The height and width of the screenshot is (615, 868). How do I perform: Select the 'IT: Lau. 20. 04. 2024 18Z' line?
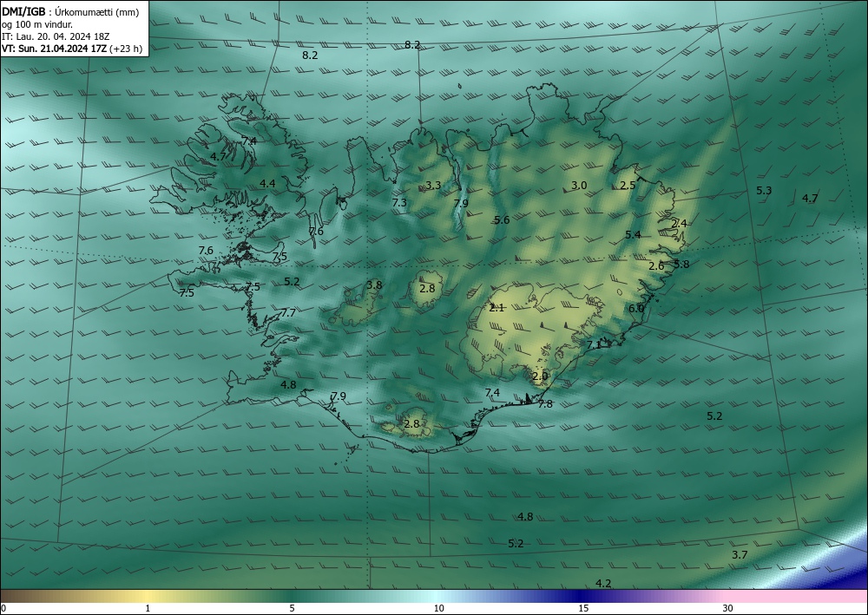click(56, 36)
